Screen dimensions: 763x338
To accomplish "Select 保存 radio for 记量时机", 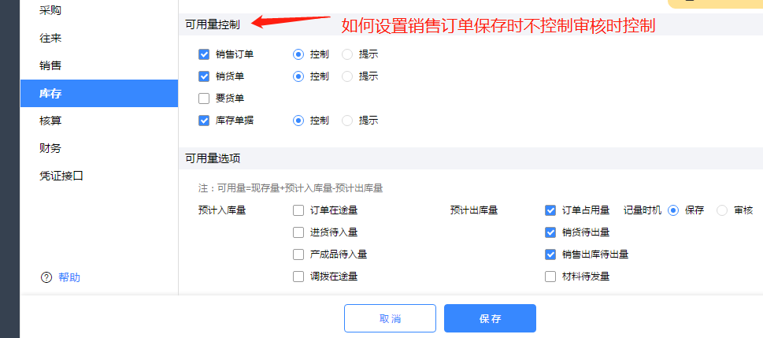I will click(673, 210).
